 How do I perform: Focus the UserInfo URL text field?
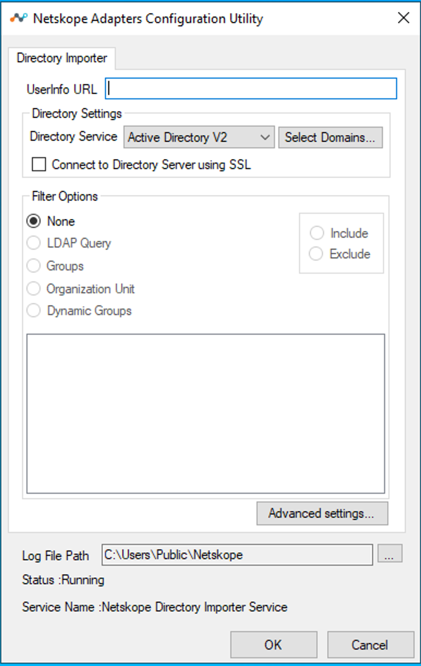(x=251, y=89)
